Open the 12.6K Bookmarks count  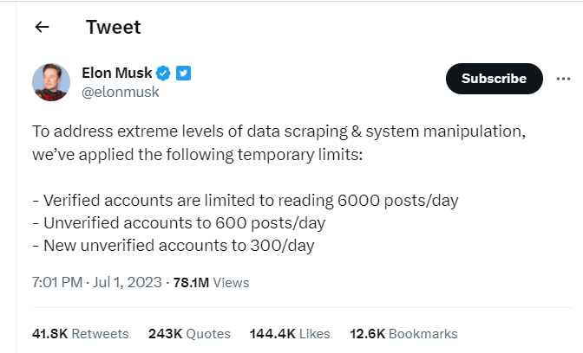click(403, 334)
